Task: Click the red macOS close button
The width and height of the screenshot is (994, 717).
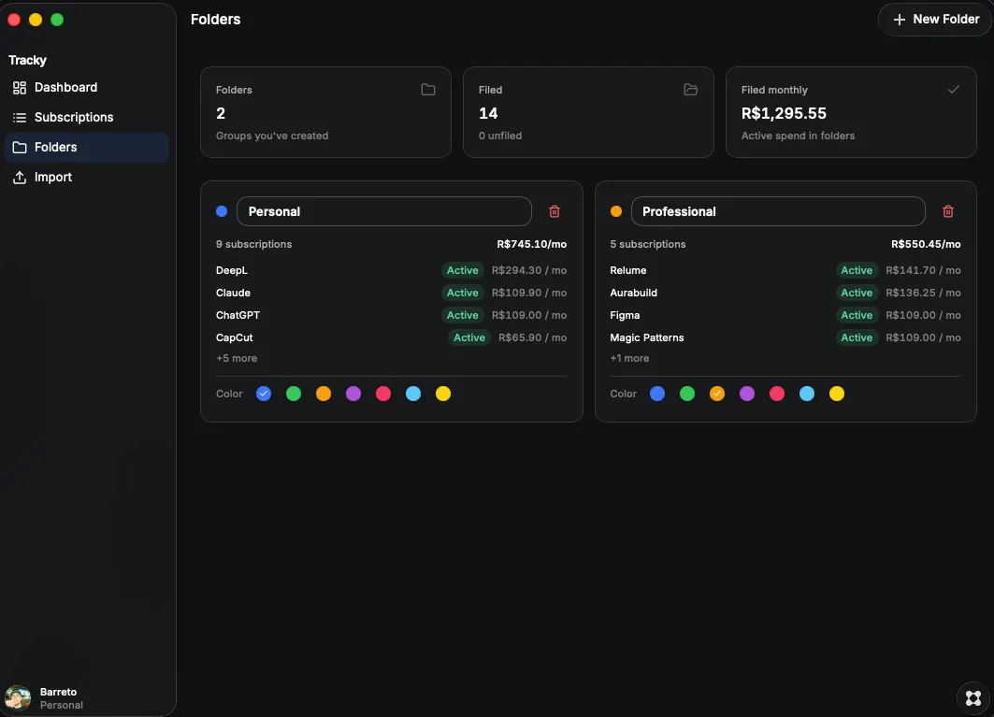Action: click(x=14, y=20)
